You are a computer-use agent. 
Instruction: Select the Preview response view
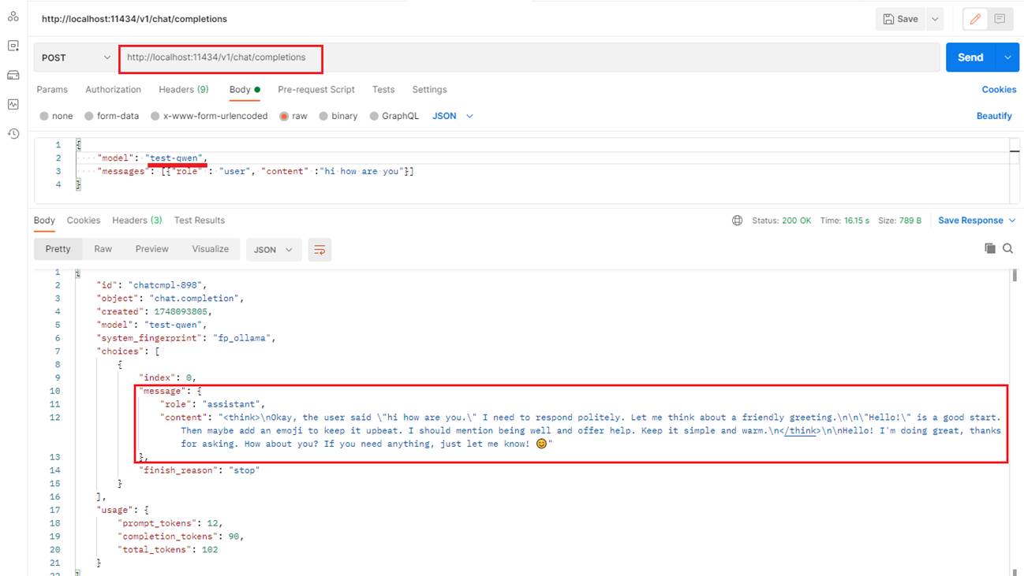point(151,249)
